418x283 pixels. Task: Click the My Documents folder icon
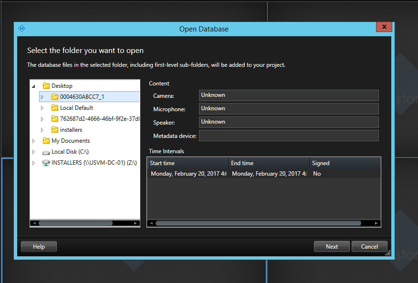(x=47, y=140)
